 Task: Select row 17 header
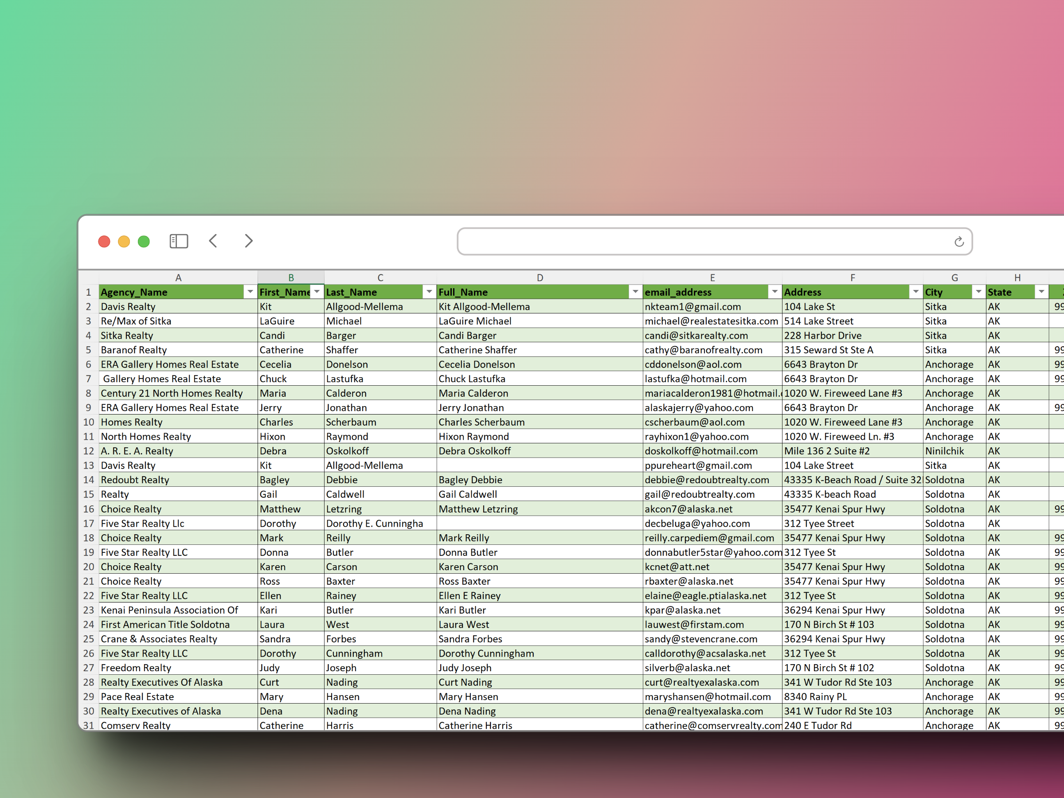tap(89, 523)
